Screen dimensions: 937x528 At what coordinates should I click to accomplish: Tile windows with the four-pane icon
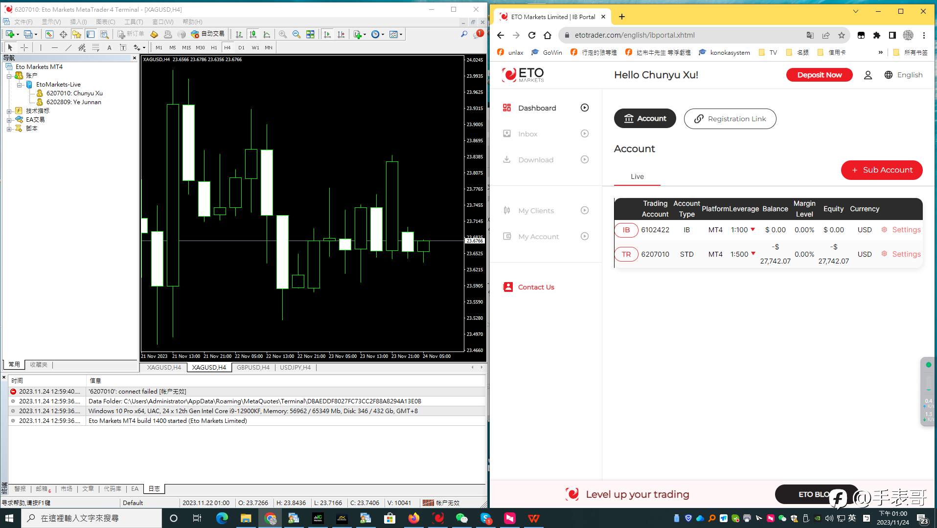pos(310,34)
